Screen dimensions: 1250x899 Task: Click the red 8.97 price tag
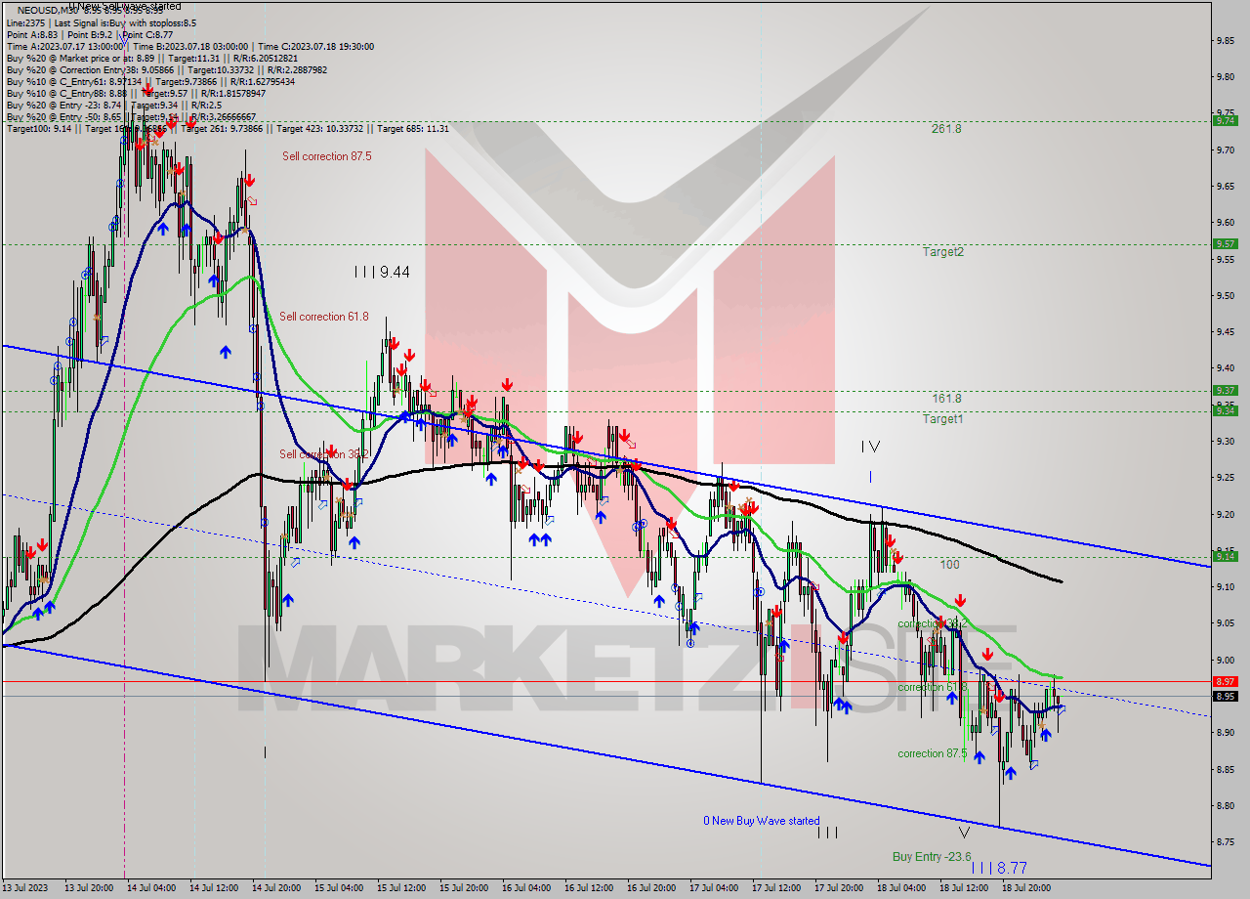click(1225, 681)
